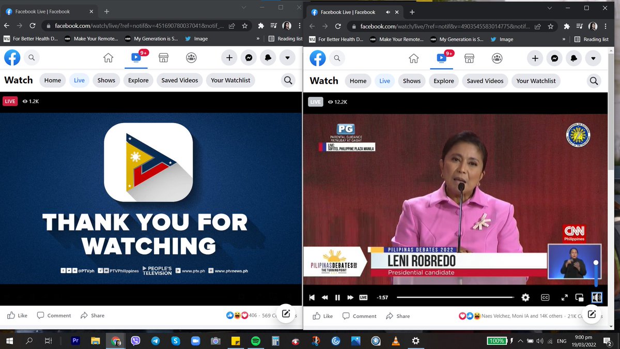Like the right live video
620x349 pixels.
tap(322, 316)
